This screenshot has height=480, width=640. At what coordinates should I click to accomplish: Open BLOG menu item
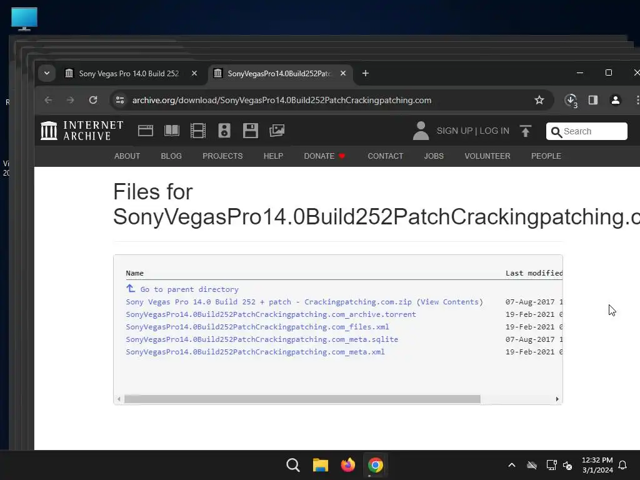coord(171,156)
